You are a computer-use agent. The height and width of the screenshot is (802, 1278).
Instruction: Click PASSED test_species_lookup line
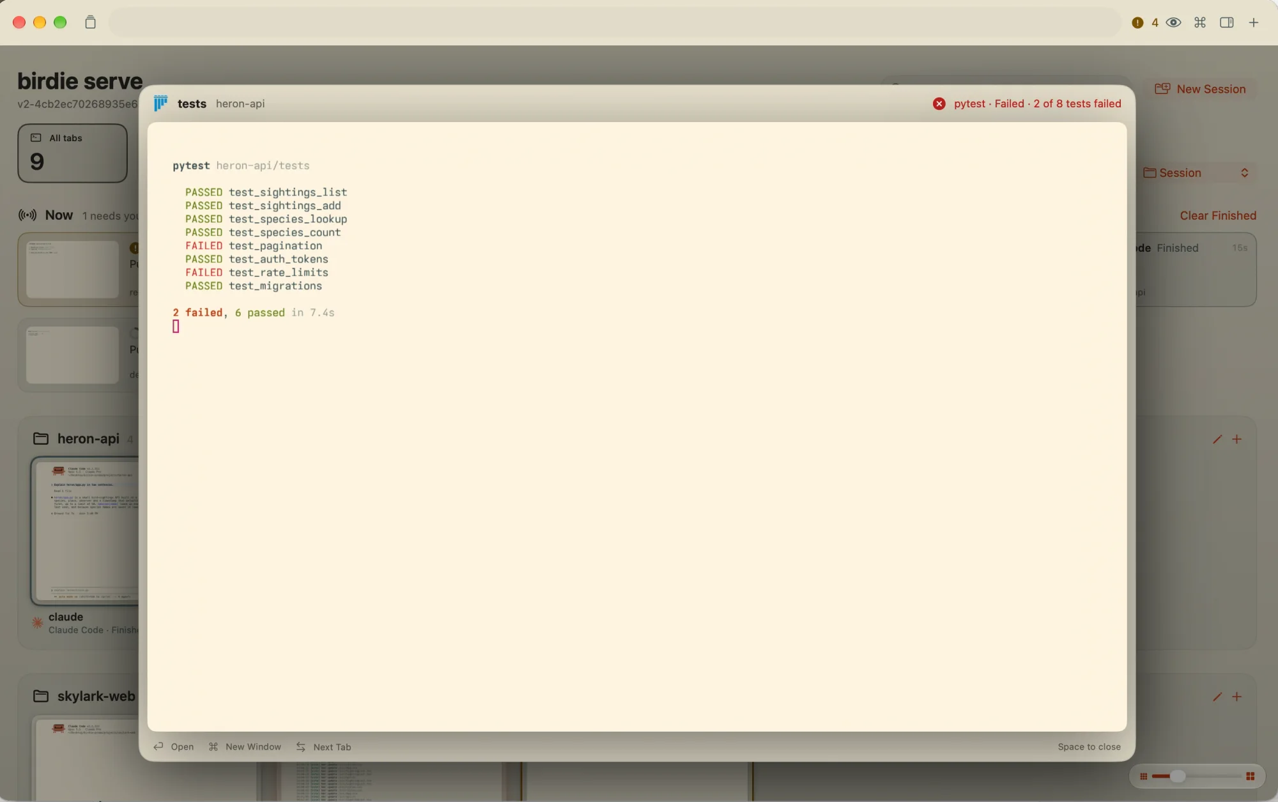pos(266,219)
